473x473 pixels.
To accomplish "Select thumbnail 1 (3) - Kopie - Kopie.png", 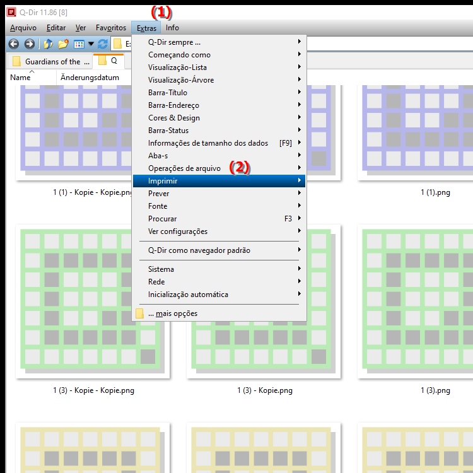I will (74, 301).
